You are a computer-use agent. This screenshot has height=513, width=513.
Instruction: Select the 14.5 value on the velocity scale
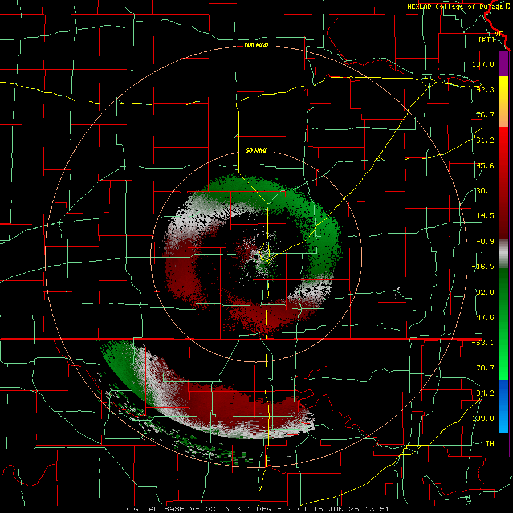tap(485, 216)
